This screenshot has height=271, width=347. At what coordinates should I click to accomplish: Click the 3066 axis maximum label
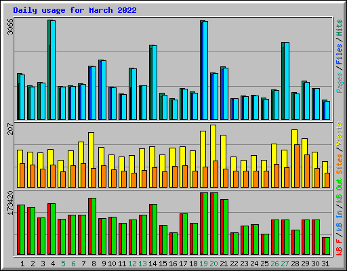[10, 26]
